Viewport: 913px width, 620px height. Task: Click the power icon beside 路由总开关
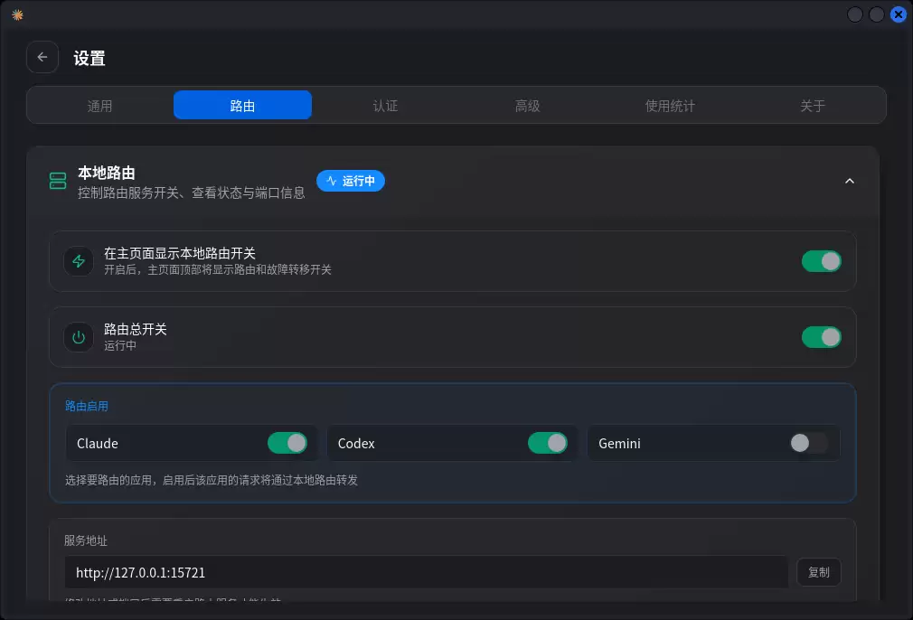point(79,337)
